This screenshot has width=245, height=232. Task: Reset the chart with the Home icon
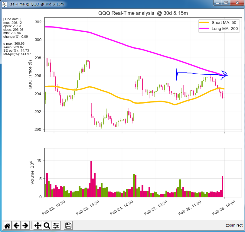click(x=7, y=225)
